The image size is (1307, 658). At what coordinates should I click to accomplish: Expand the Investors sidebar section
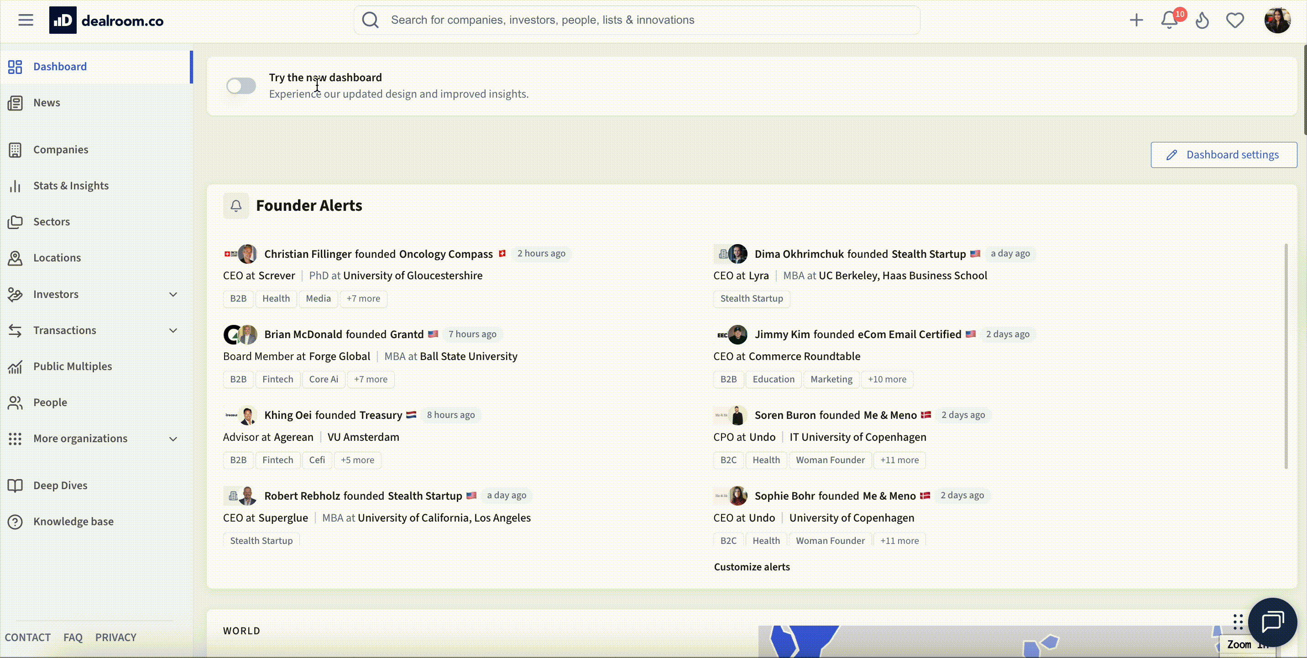coord(173,294)
